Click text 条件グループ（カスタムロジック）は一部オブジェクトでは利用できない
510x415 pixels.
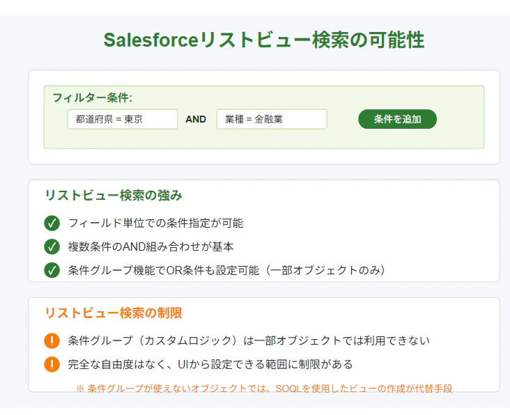[x=249, y=341]
